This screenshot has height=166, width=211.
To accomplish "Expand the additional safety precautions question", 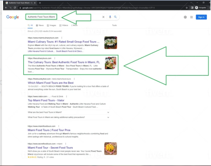I will [x=68, y=117].
